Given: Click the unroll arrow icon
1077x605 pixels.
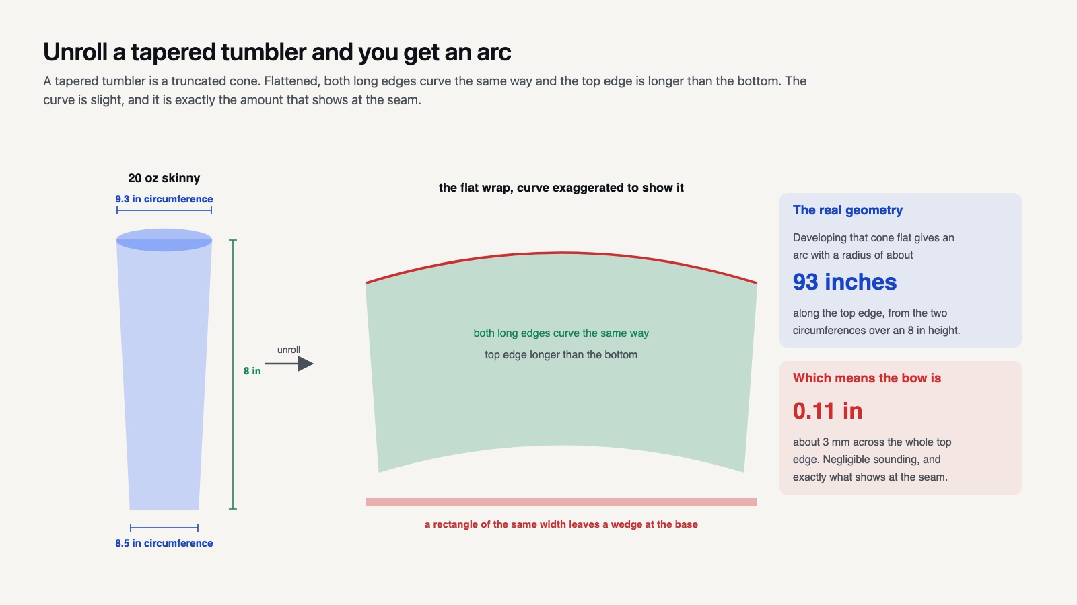Looking at the screenshot, I should point(289,364).
